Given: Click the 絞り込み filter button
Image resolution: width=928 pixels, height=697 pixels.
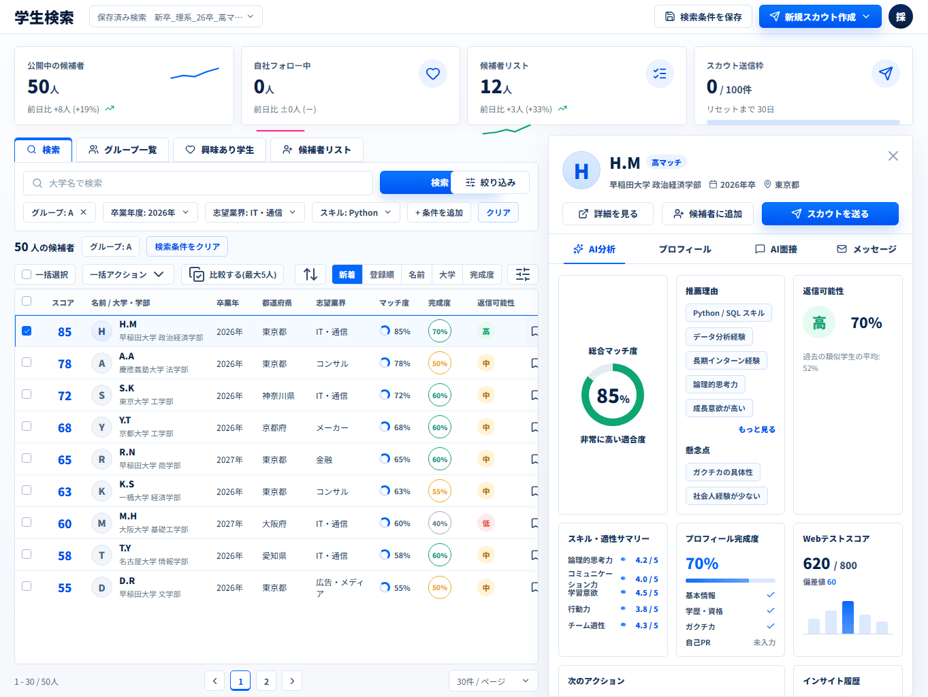Looking at the screenshot, I should [490, 182].
